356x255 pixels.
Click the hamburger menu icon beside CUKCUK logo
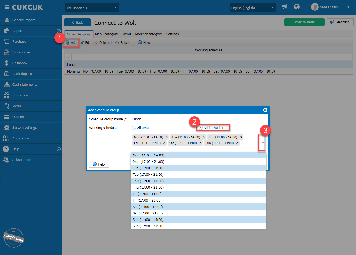[x=7, y=7]
